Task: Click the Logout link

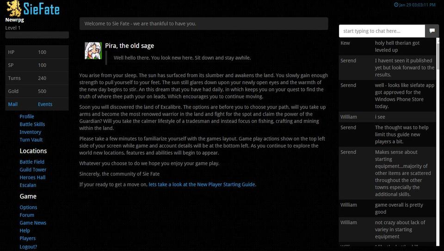Action: click(x=28, y=246)
